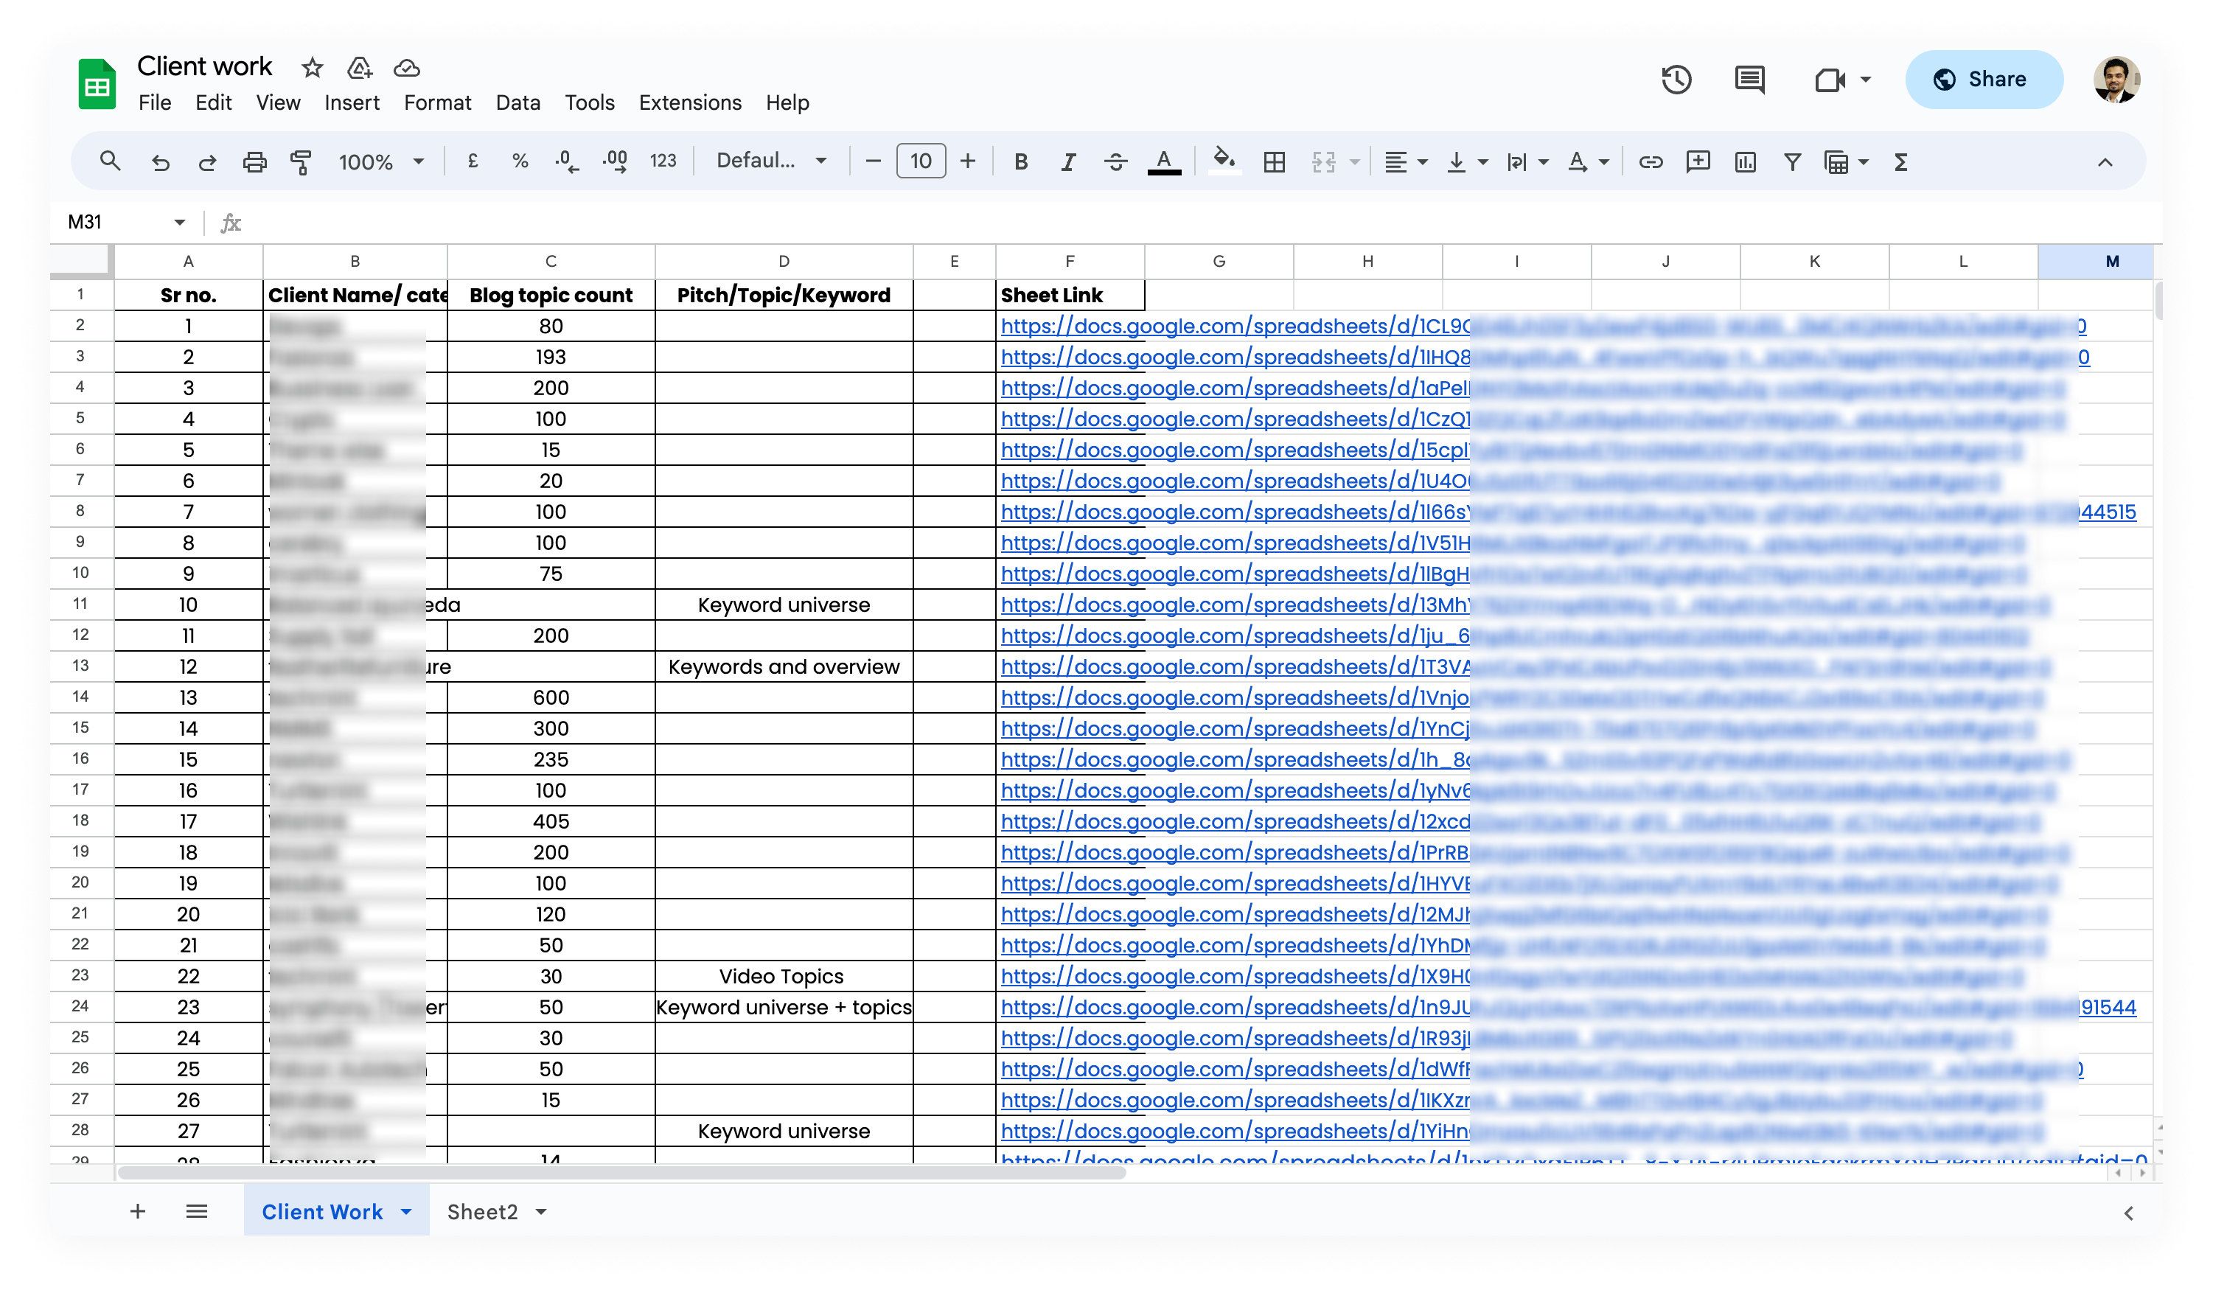Click the Share button
The height and width of the screenshot is (1293, 2213).
pyautogui.click(x=1983, y=79)
